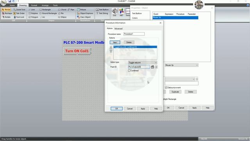Image resolution: width=250 pixels, height=141 pixels.
Task: Switch to the Arrange ribbon tab
Action: tap(45, 5)
